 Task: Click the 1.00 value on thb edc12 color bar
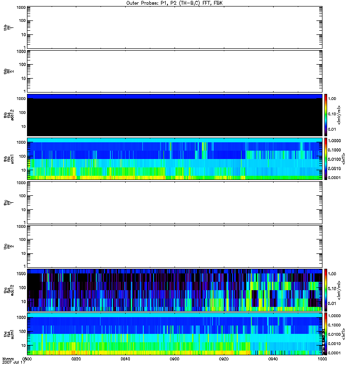332,99
